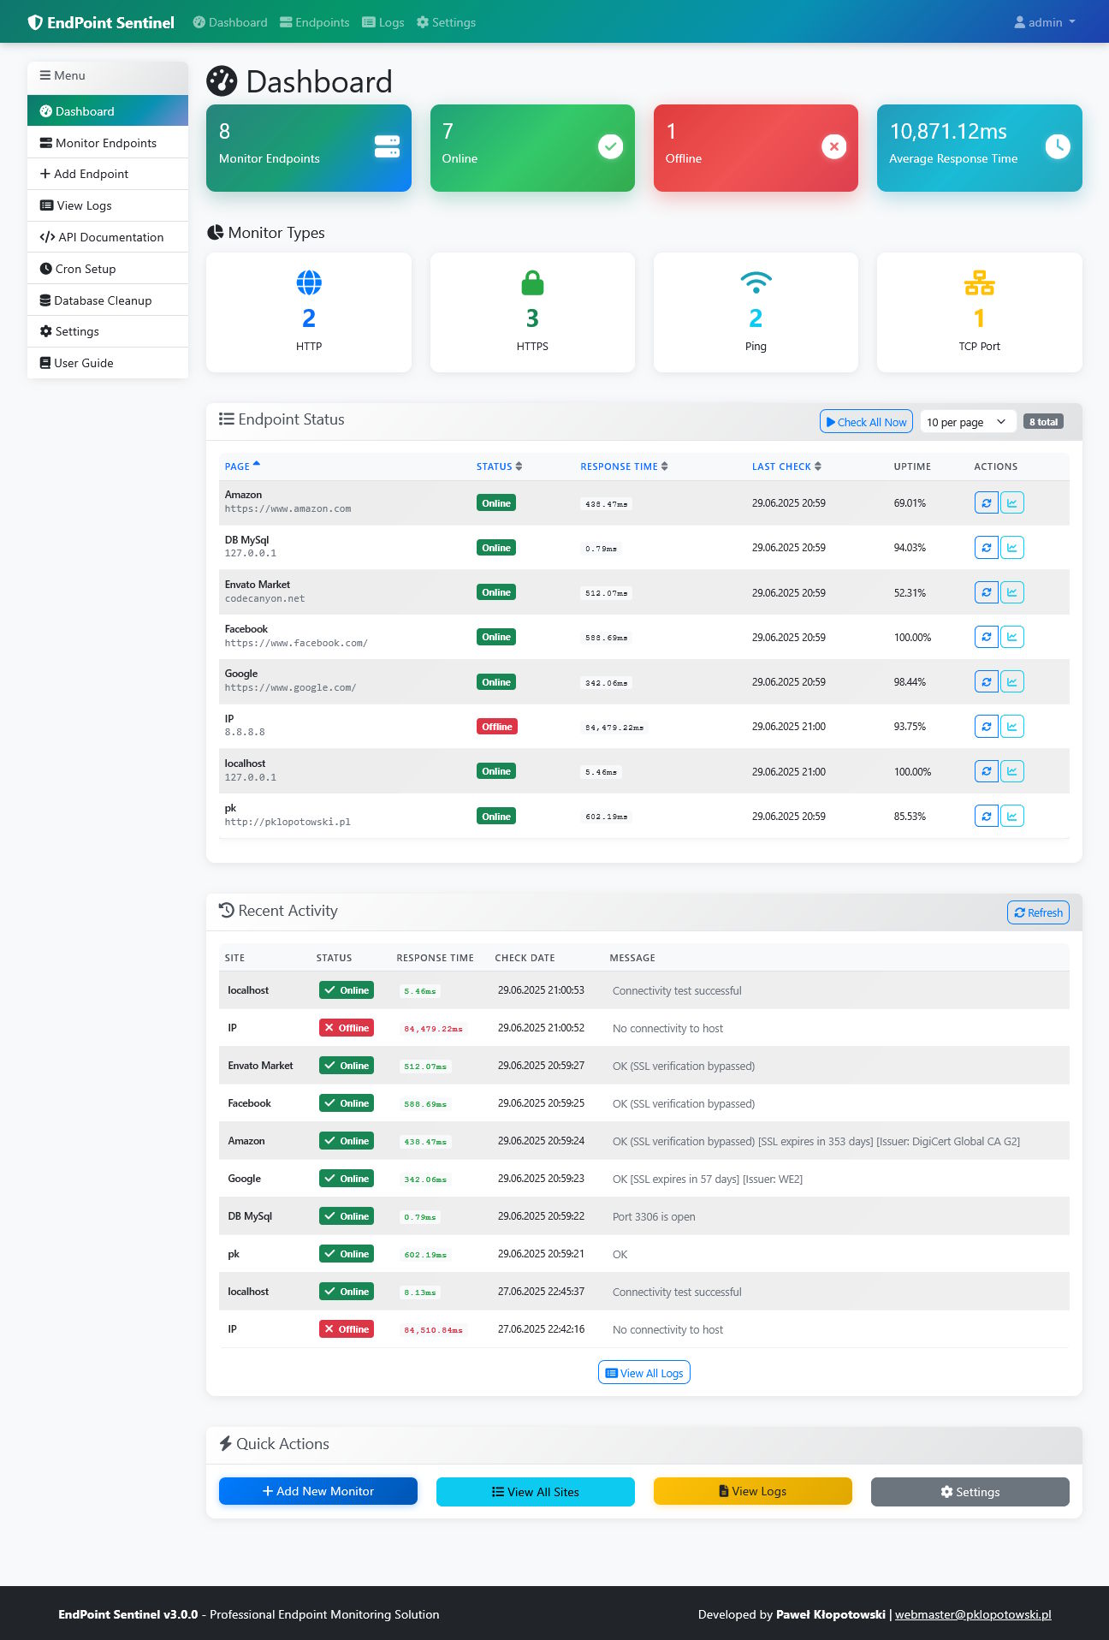Click the gray Settings quick action button

(x=970, y=1492)
